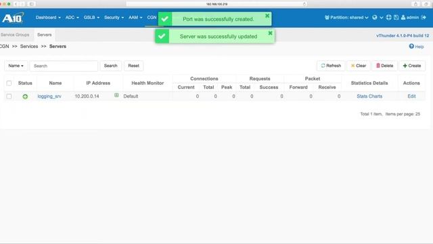Image resolution: width=433 pixels, height=244 pixels.
Task: Switch to the Servers tab
Action: [45, 35]
